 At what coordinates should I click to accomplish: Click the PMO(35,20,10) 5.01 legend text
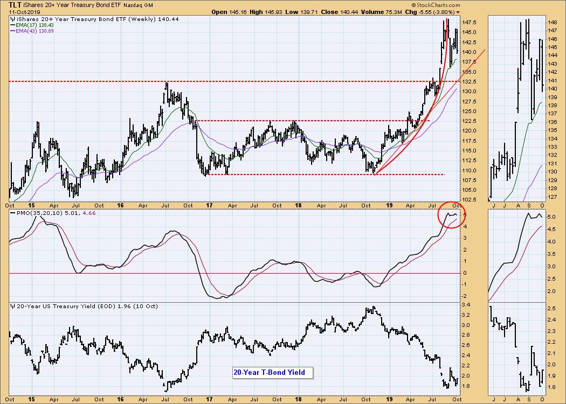click(x=49, y=213)
